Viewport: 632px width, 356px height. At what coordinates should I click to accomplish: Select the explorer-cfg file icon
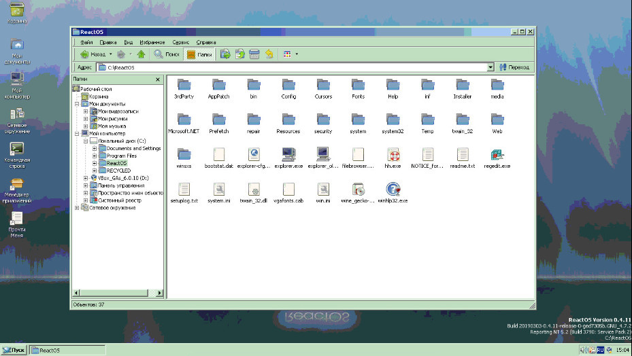click(x=254, y=154)
